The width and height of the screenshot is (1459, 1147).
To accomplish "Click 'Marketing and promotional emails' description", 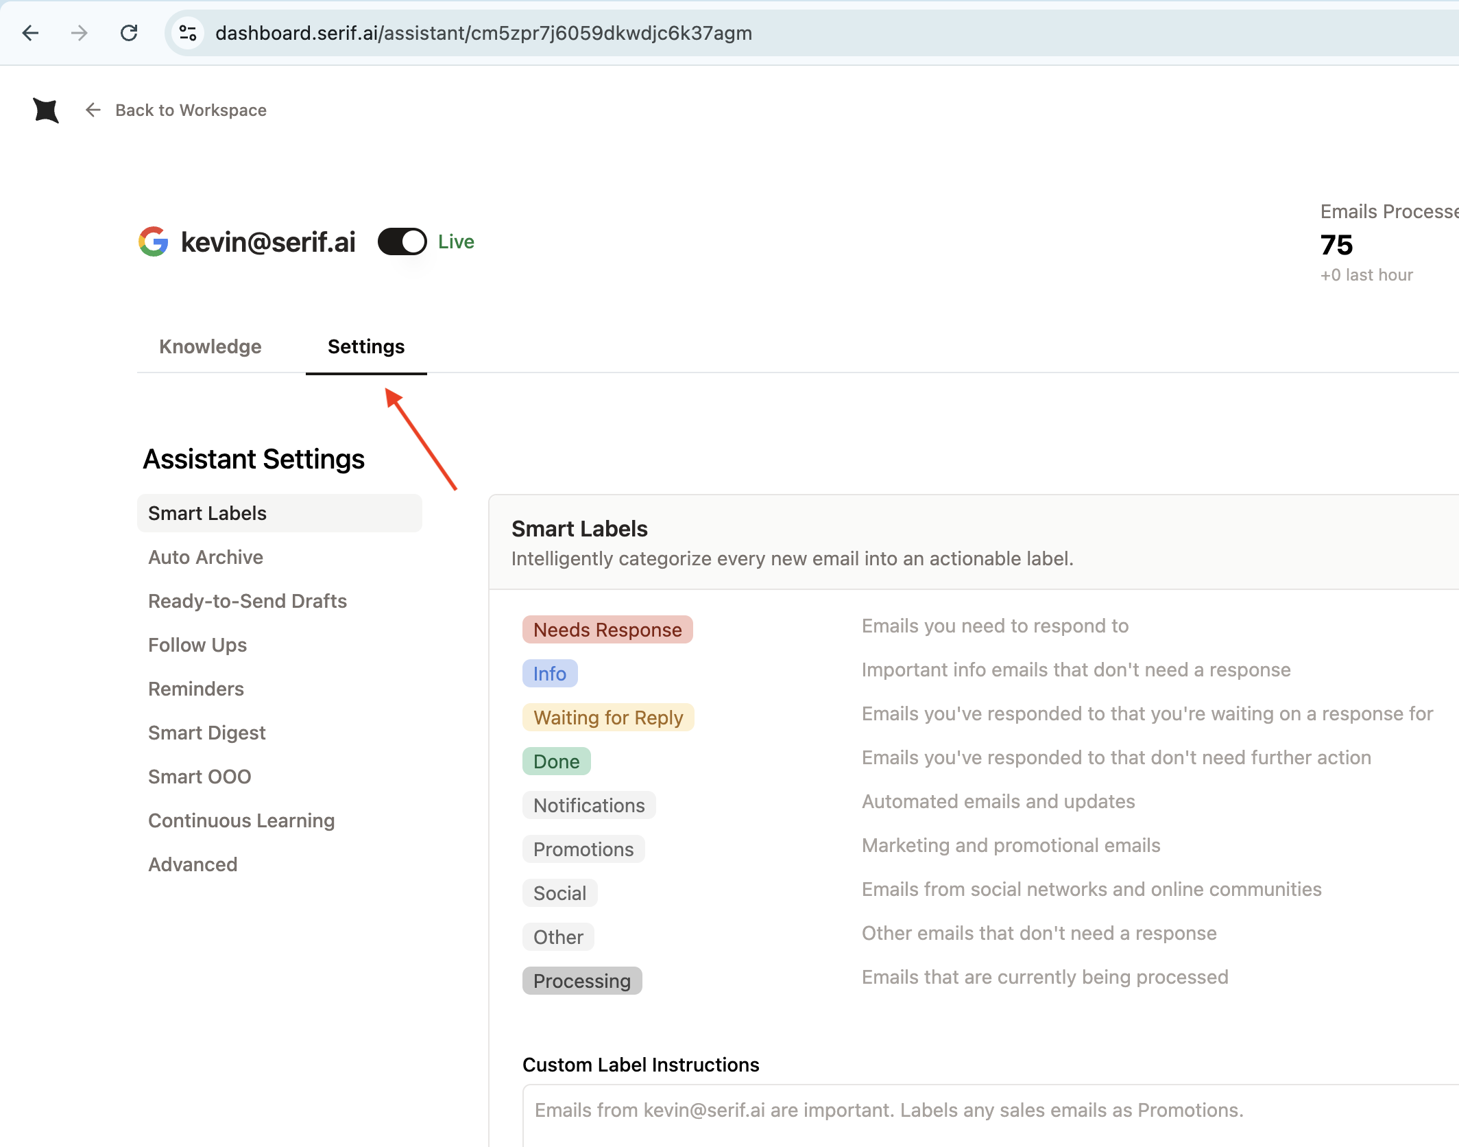I will coord(1011,845).
